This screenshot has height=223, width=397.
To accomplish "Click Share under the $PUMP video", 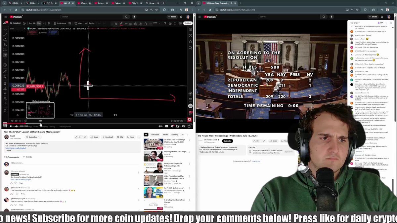I will coord(94,137).
